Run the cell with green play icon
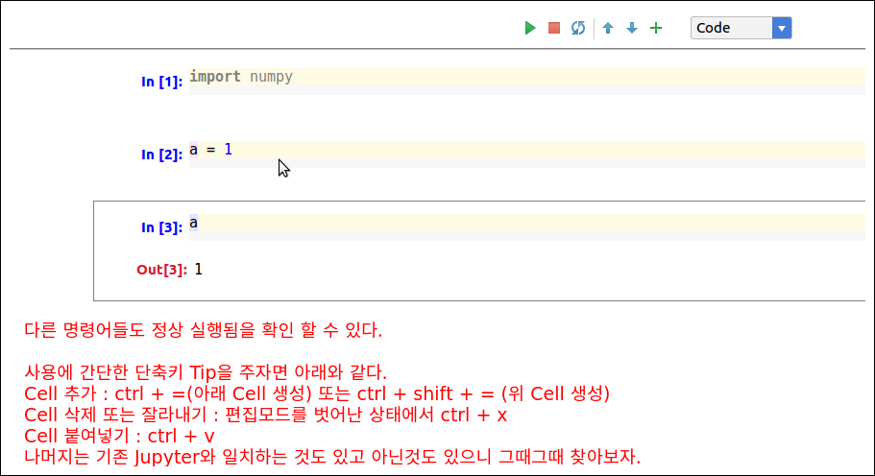The image size is (875, 476). point(530,28)
